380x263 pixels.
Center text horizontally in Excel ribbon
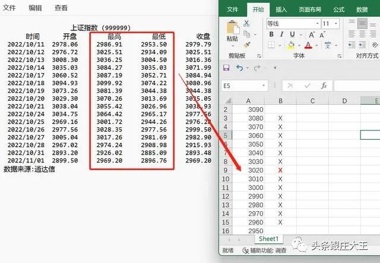(x=362, y=34)
